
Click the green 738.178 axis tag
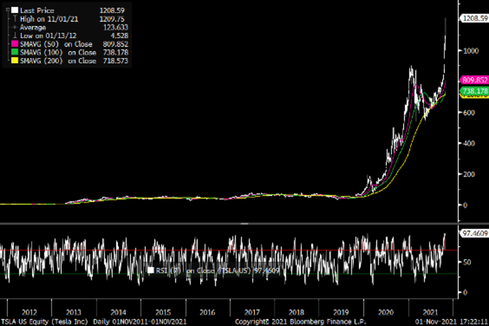pos(474,90)
